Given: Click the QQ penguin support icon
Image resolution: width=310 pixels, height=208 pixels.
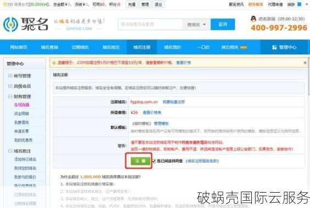Looking at the screenshot, I should [x=253, y=19].
